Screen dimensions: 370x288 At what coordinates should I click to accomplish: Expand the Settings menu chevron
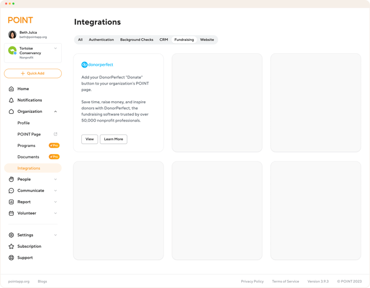click(x=55, y=235)
